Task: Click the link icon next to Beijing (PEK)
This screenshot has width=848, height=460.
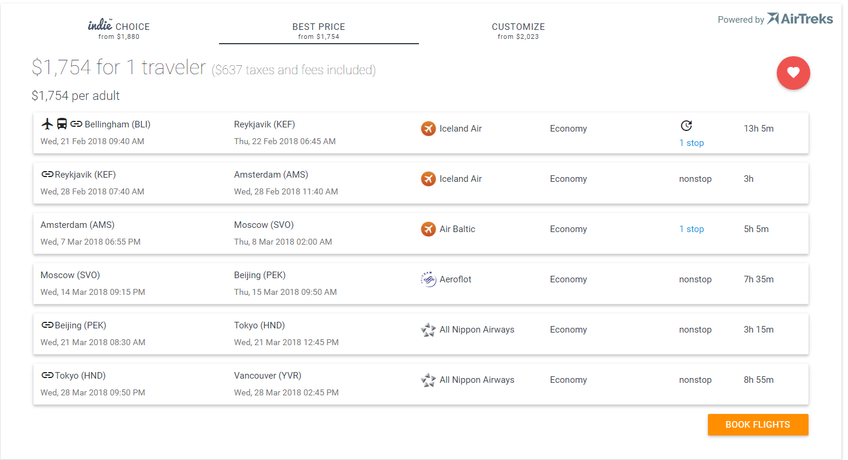Action: [47, 325]
